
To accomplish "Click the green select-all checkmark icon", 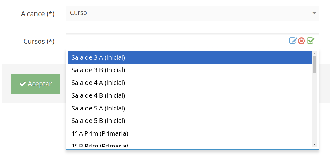I will 311,41.
